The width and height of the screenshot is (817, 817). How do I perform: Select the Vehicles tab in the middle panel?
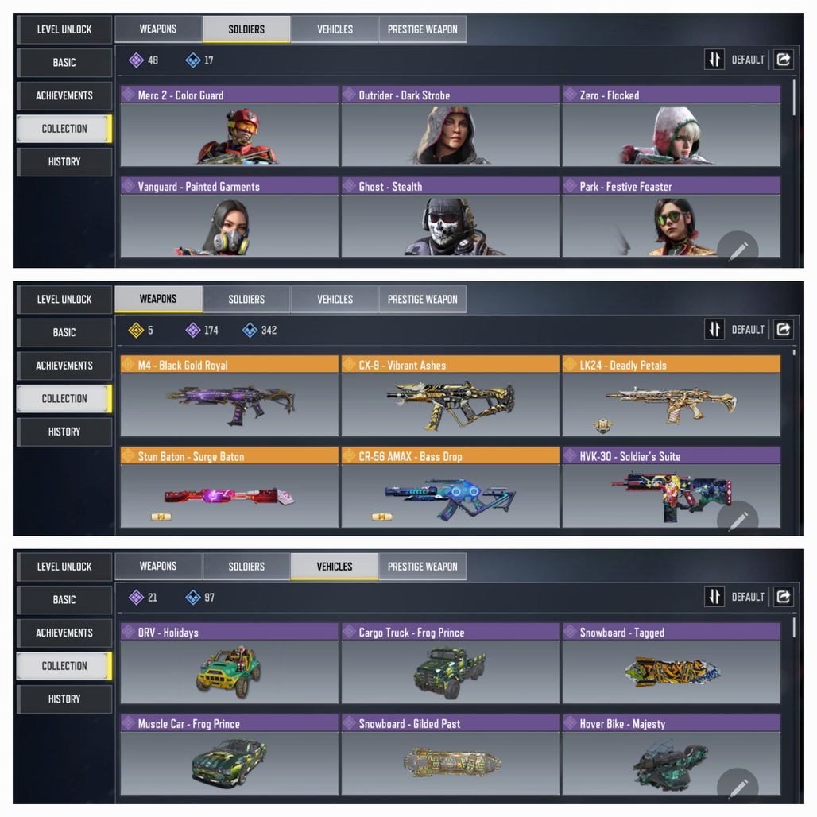tap(335, 299)
